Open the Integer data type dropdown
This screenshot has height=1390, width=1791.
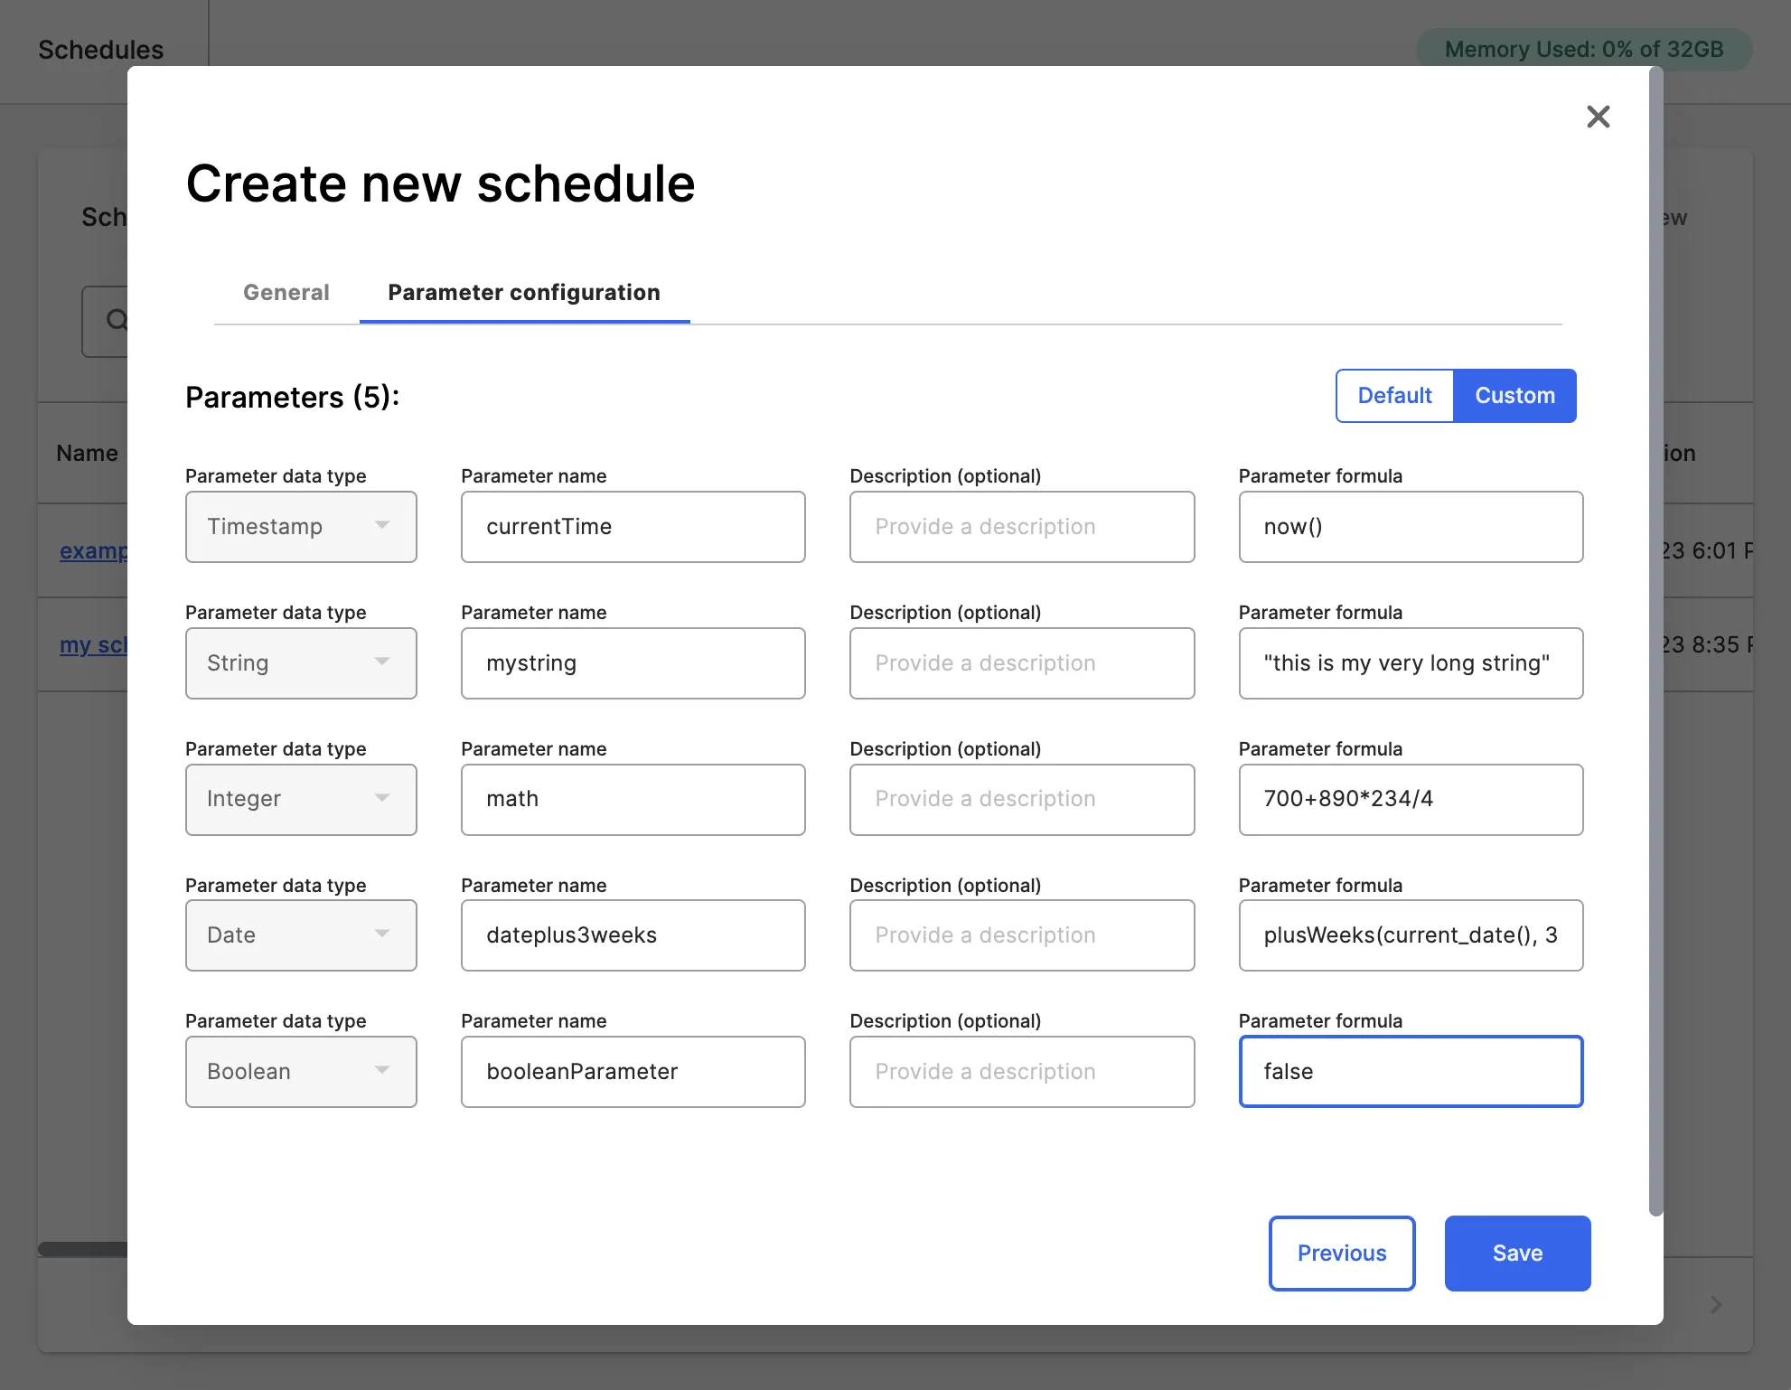pos(301,800)
